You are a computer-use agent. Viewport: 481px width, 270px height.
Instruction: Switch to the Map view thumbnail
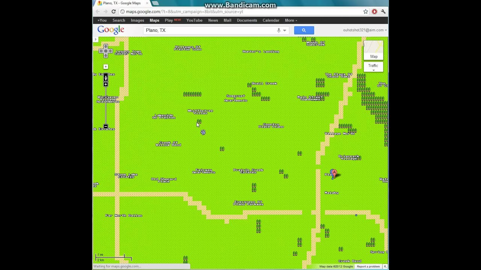click(x=374, y=50)
